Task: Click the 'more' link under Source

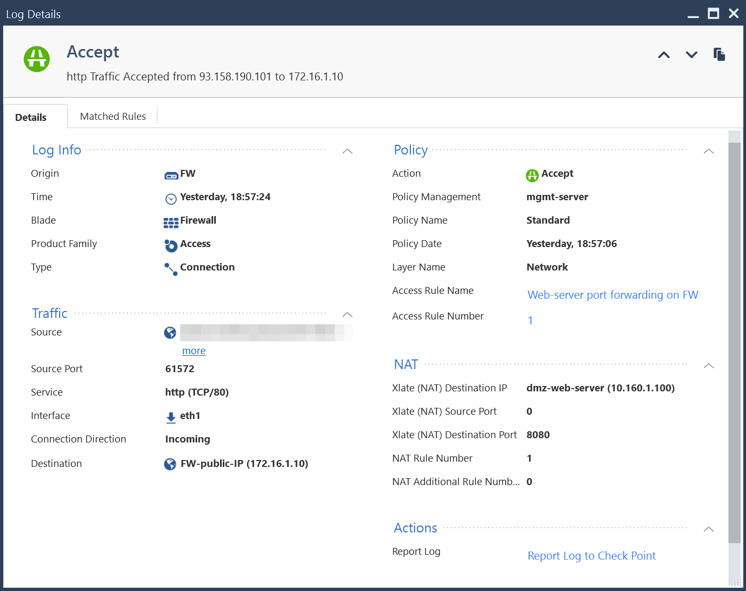Action: (194, 351)
